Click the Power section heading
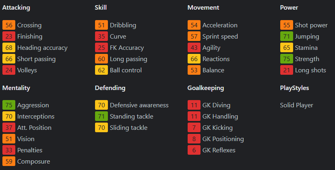 tap(289, 7)
